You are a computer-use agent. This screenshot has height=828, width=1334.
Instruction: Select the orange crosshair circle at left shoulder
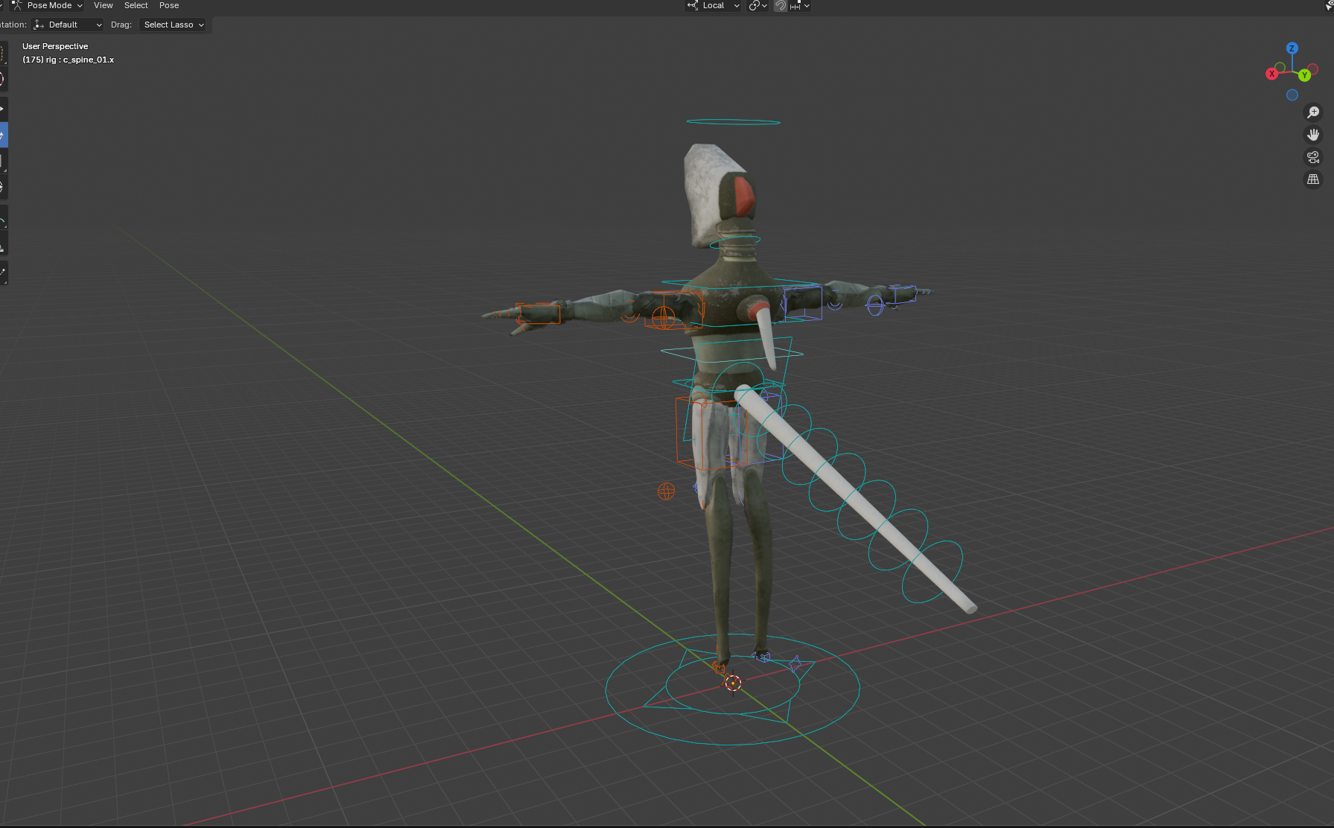click(663, 318)
